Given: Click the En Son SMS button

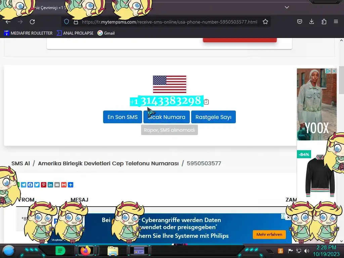Looking at the screenshot, I should tap(122, 117).
